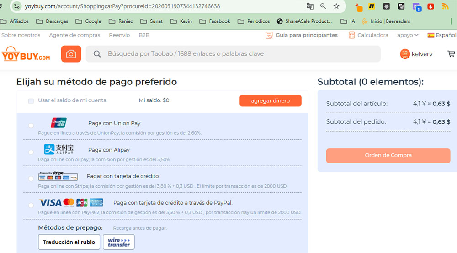
Task: Click the camera image search icon
Action: coord(71,54)
